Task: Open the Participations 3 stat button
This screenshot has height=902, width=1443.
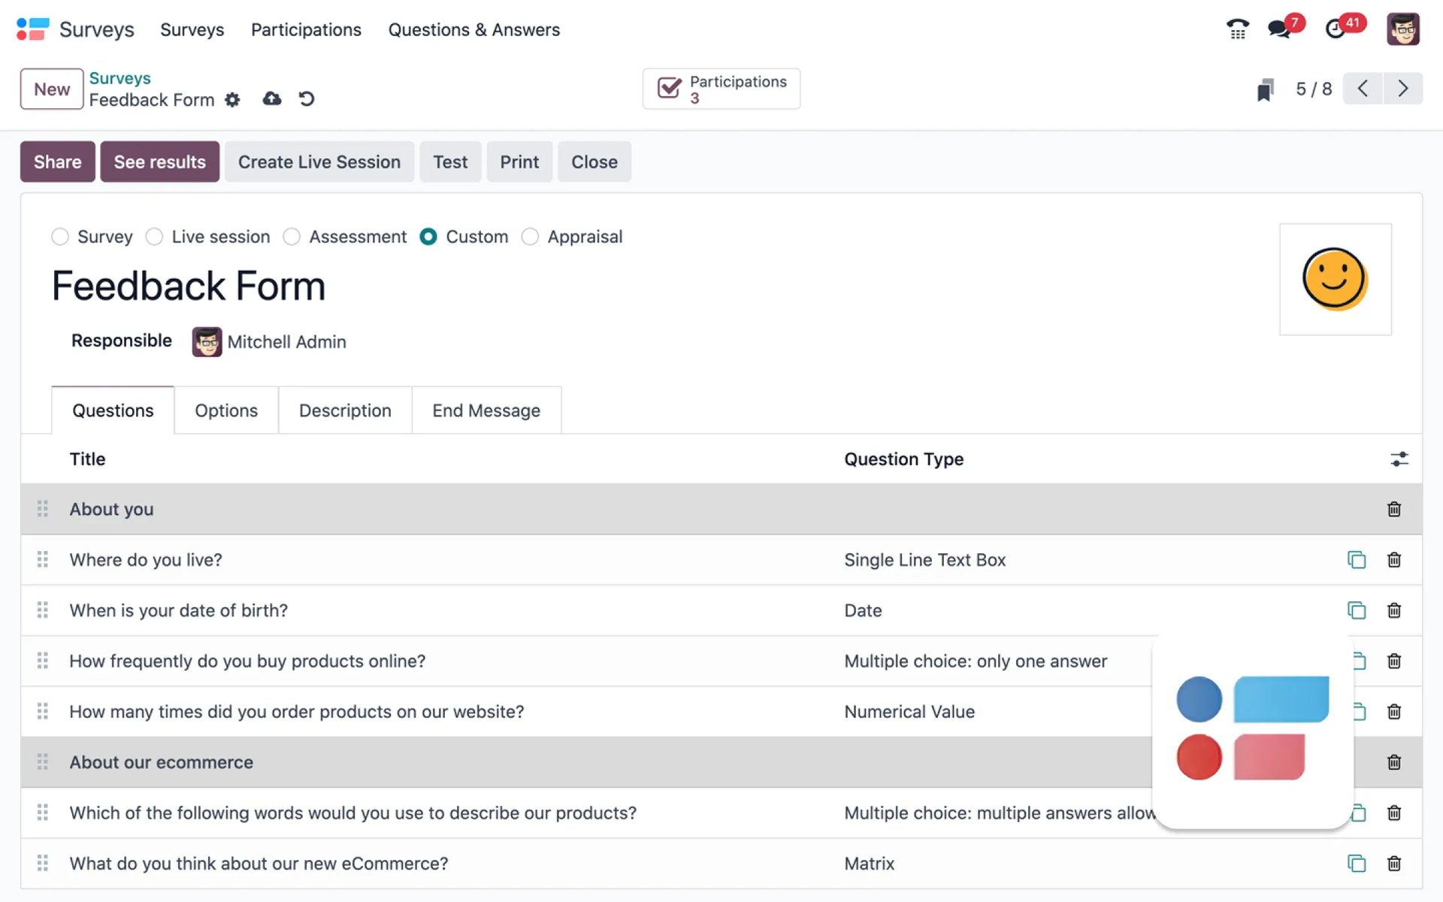Action: pyautogui.click(x=721, y=89)
